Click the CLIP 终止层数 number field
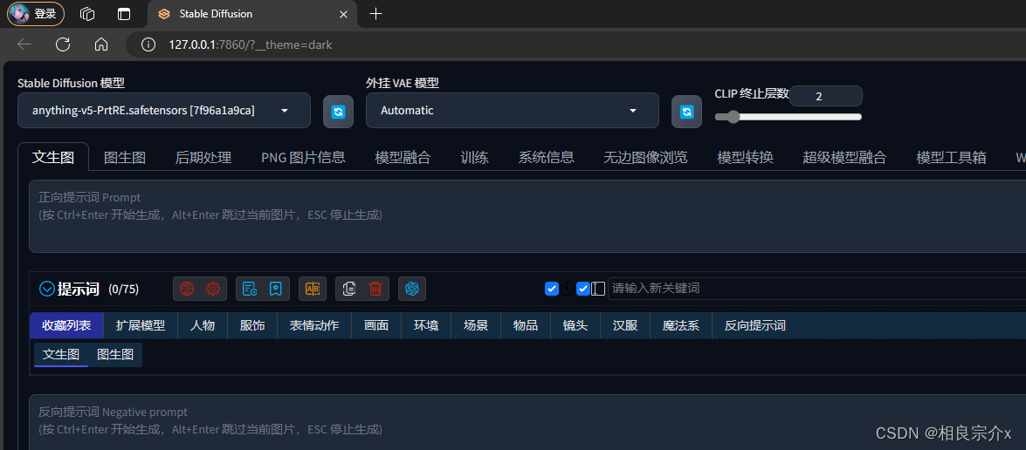Screen dimensions: 1026x450 pyautogui.click(x=826, y=96)
